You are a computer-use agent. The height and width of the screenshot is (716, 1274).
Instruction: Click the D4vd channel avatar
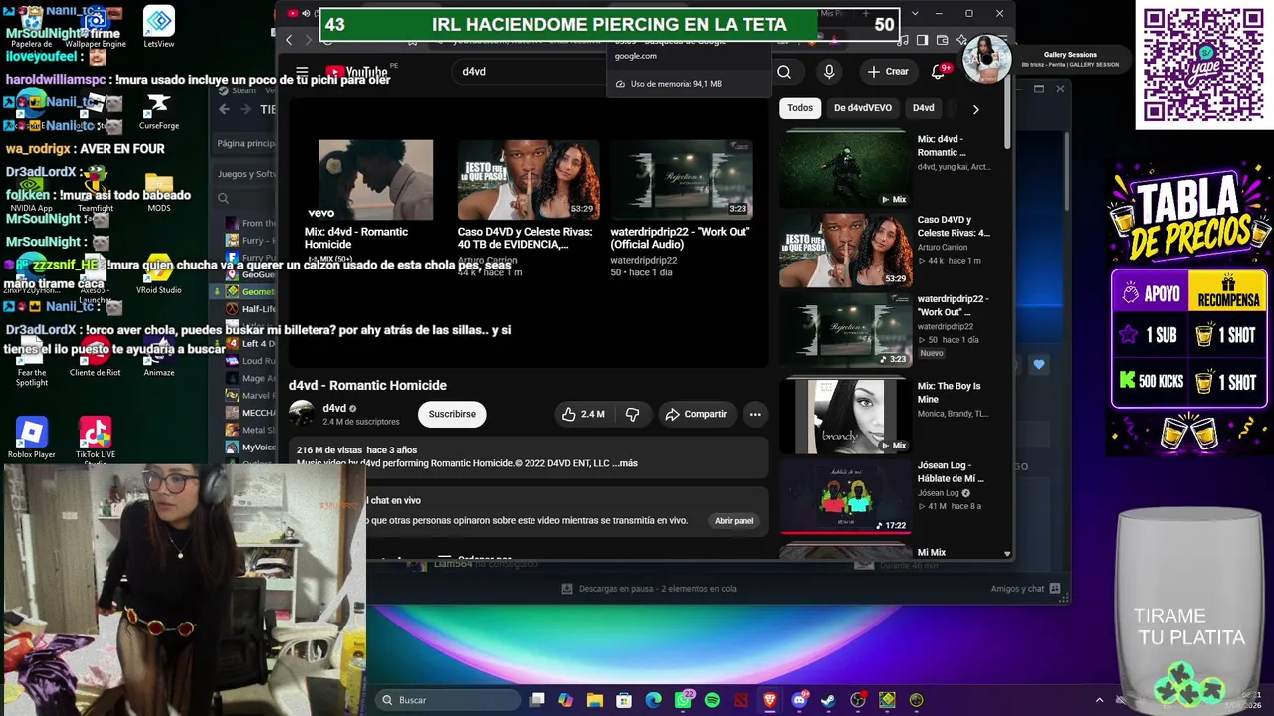(x=302, y=414)
